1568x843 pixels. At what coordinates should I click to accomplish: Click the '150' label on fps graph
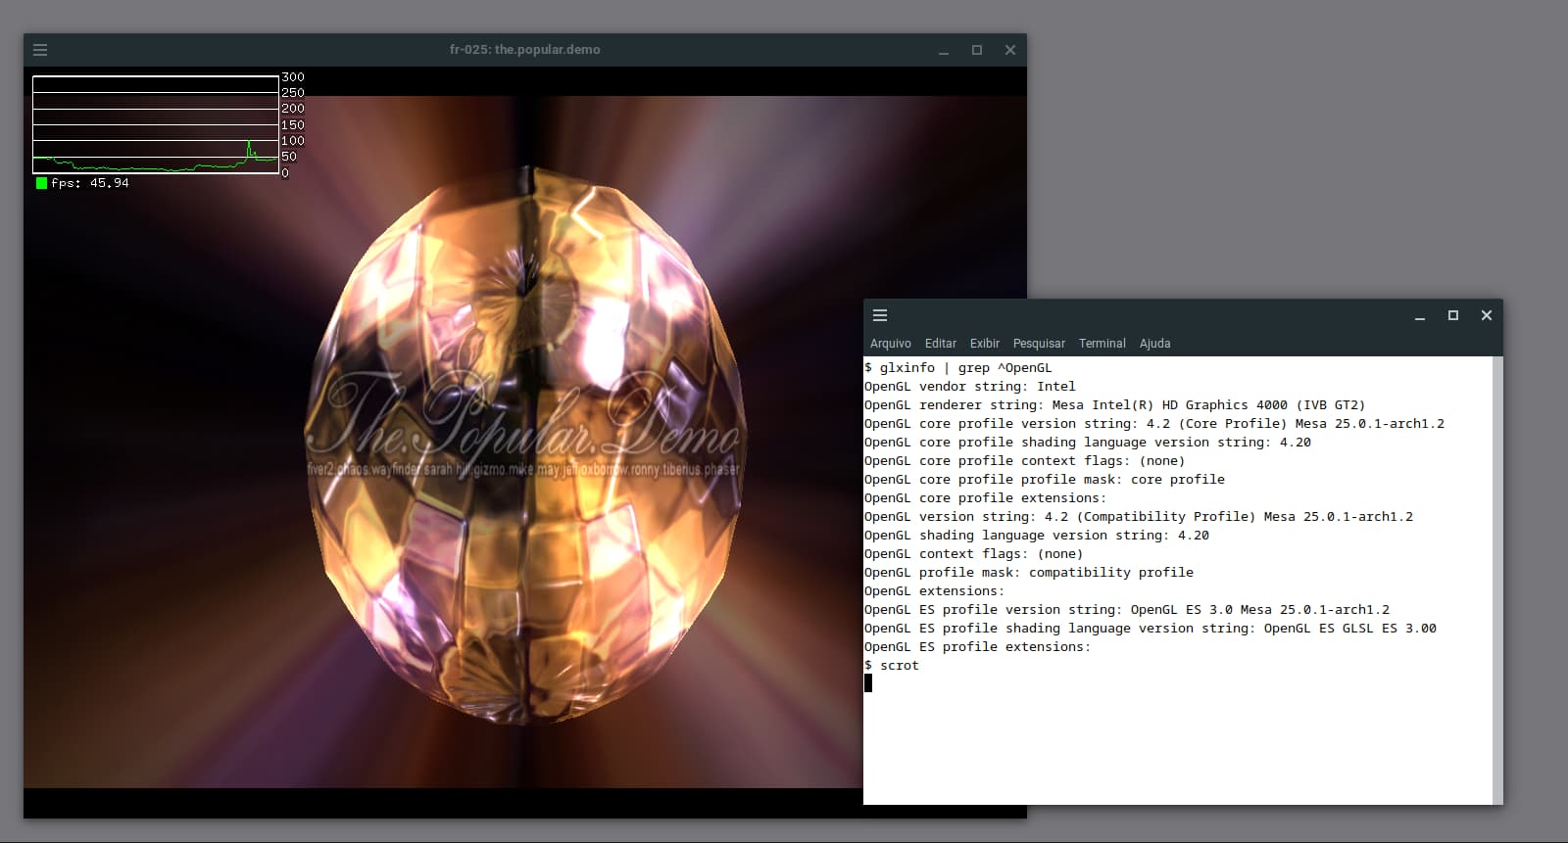tap(293, 125)
